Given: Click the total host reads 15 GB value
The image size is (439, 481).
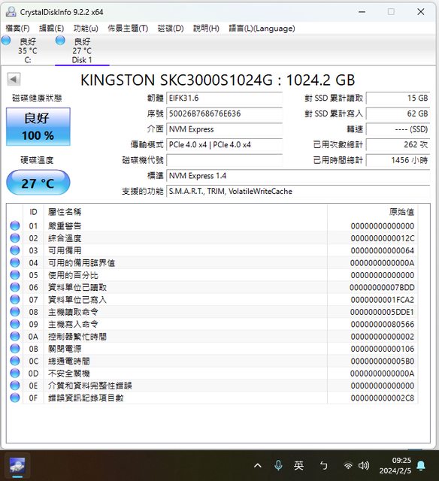Looking at the screenshot, I should [x=398, y=98].
